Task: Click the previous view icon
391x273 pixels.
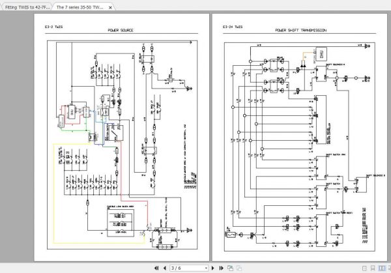Action: click(230, 268)
